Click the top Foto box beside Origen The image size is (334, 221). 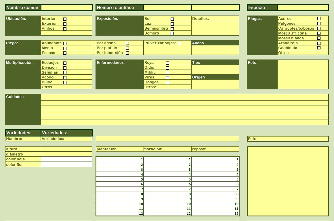click(303, 74)
